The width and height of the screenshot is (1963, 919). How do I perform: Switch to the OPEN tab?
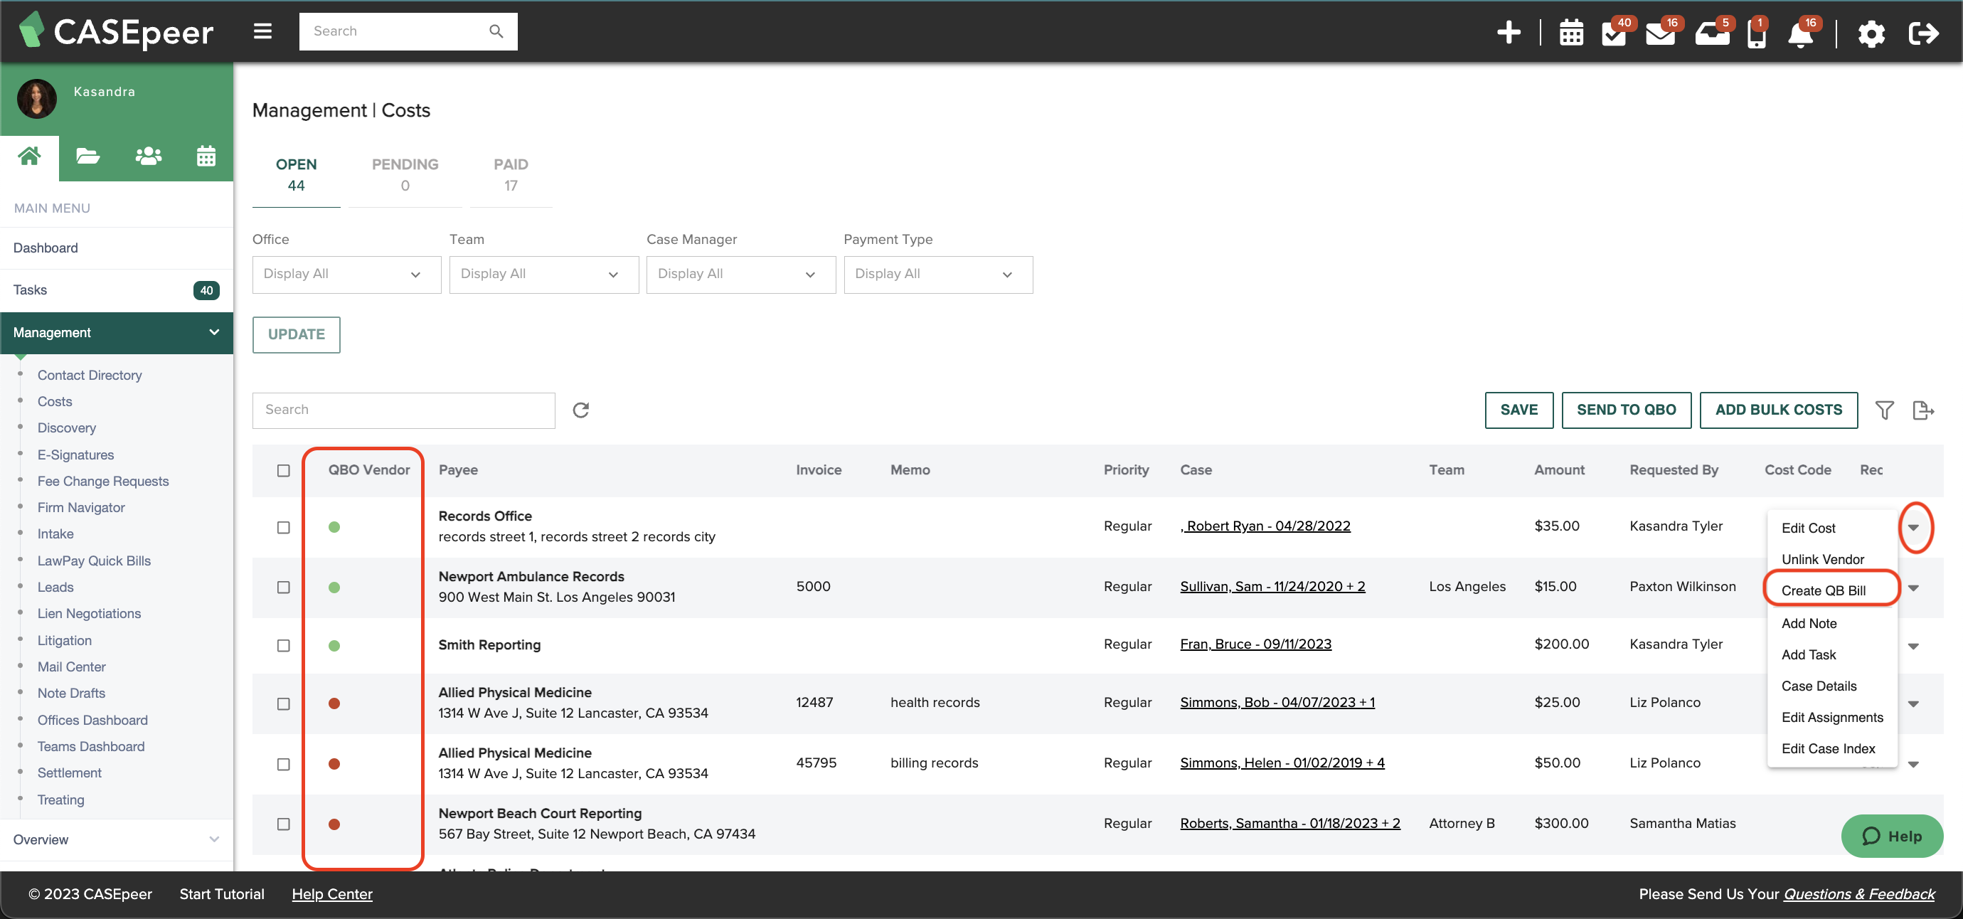click(297, 175)
